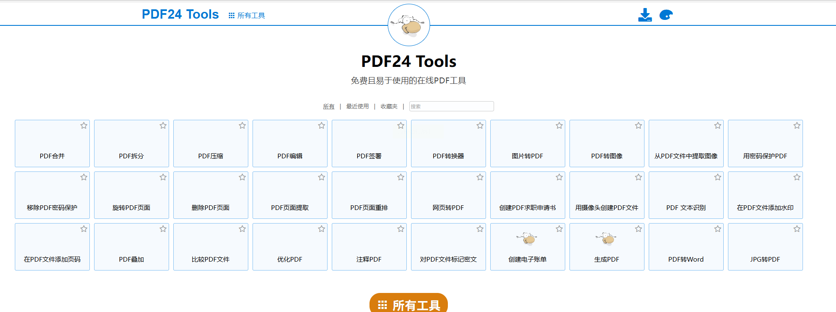Click the star icon on 删除PDF页面
Viewport: 836px width, 312px height.
[242, 177]
